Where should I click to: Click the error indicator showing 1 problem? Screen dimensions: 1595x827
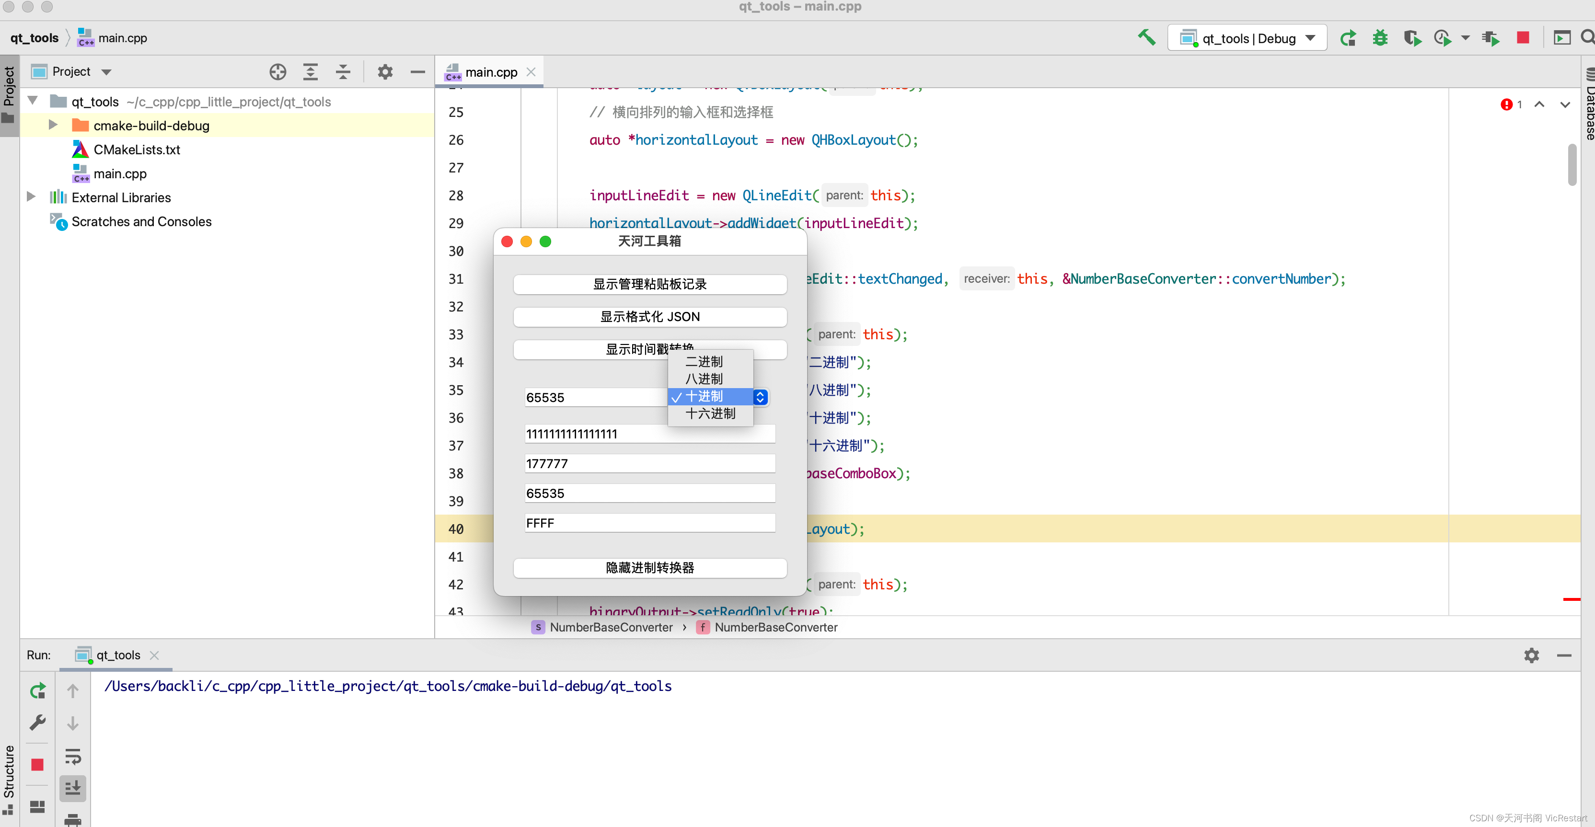point(1511,104)
